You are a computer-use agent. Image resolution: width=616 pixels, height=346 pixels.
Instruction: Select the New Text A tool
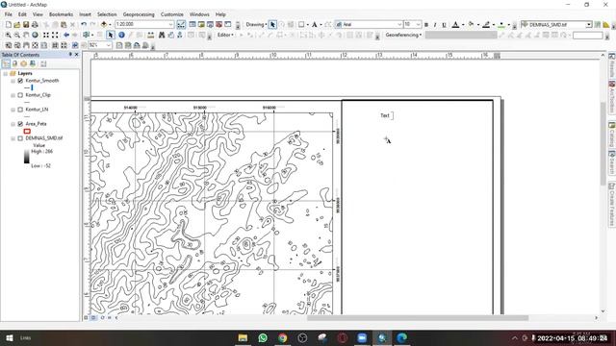[315, 25]
